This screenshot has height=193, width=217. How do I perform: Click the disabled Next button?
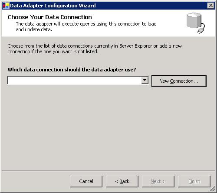click(158, 181)
